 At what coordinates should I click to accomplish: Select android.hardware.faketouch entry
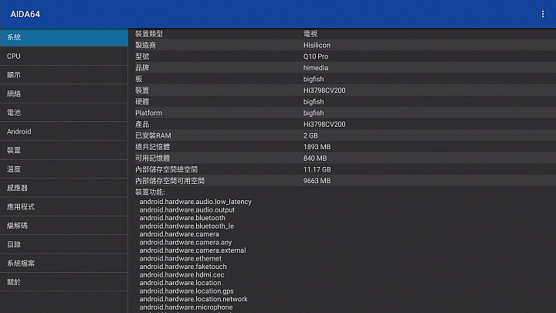[x=183, y=267]
